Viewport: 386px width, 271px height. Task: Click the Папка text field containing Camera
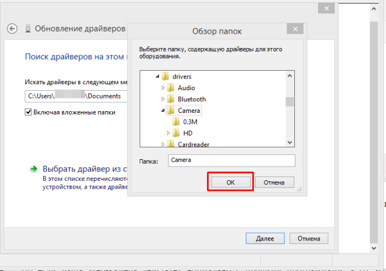231,160
